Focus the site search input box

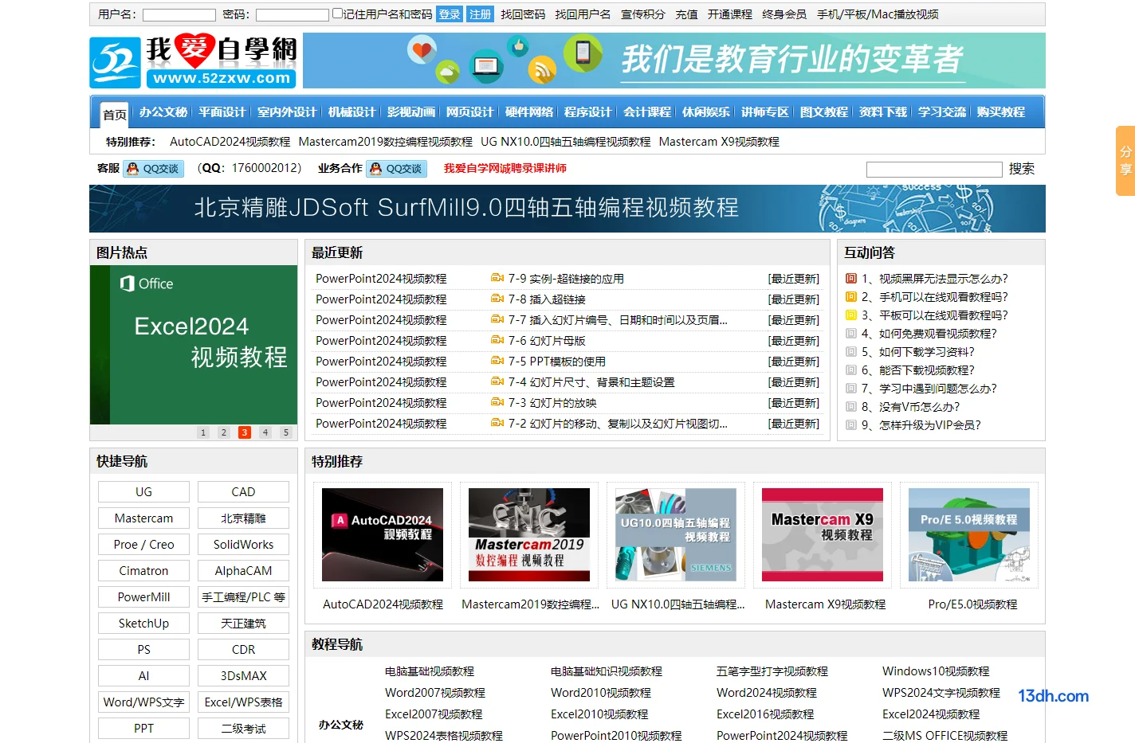tap(934, 170)
